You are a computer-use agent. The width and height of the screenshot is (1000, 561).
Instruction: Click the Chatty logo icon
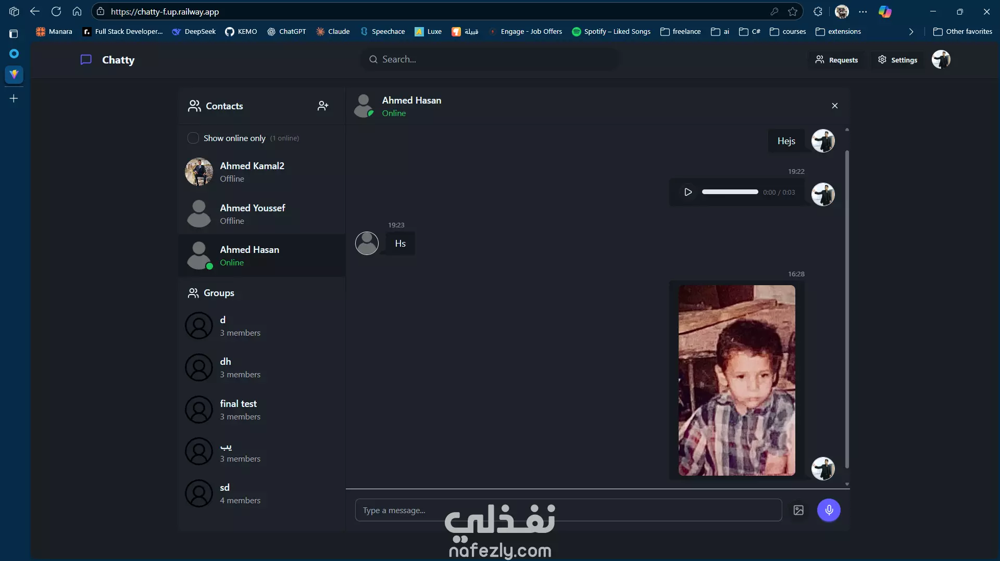86,60
